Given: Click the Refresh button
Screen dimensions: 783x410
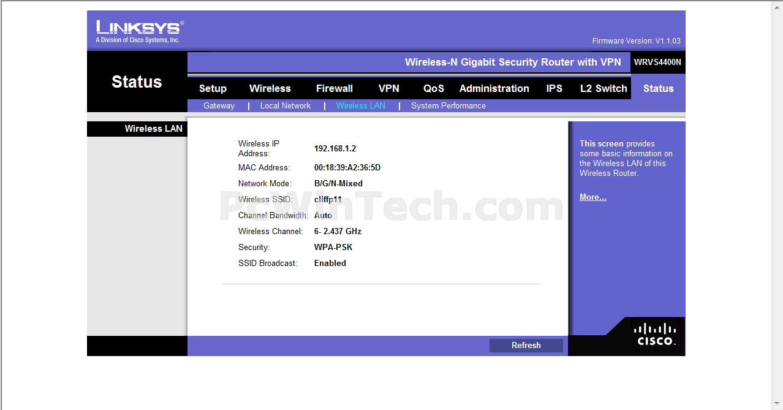Looking at the screenshot, I should click(x=526, y=345).
